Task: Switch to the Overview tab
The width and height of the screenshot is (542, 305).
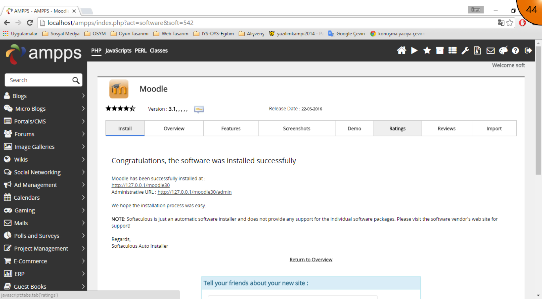Action: point(174,128)
